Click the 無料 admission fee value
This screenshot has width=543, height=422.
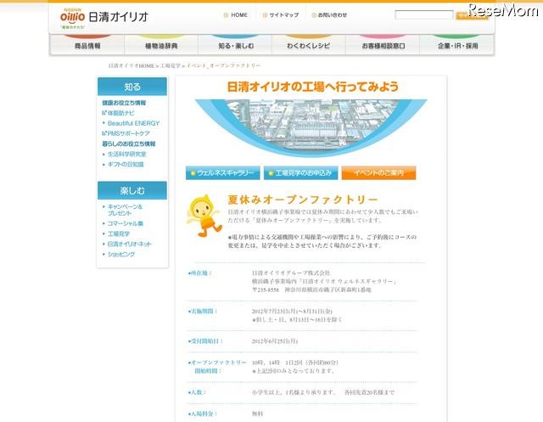pos(257,414)
